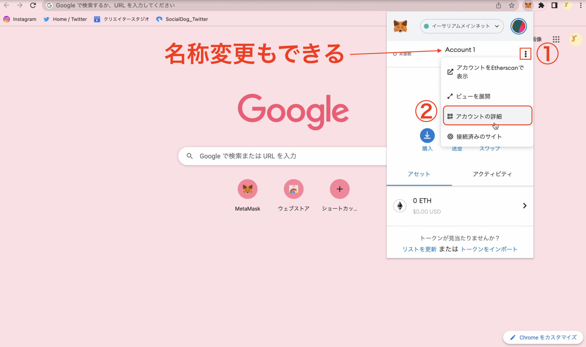
Task: Click the browser forward arrow
Action: click(20, 5)
